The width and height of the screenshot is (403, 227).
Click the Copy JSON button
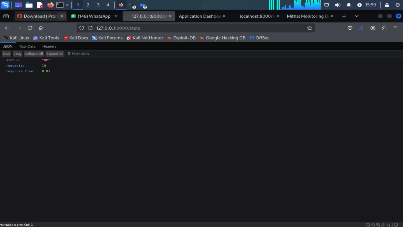17,54
